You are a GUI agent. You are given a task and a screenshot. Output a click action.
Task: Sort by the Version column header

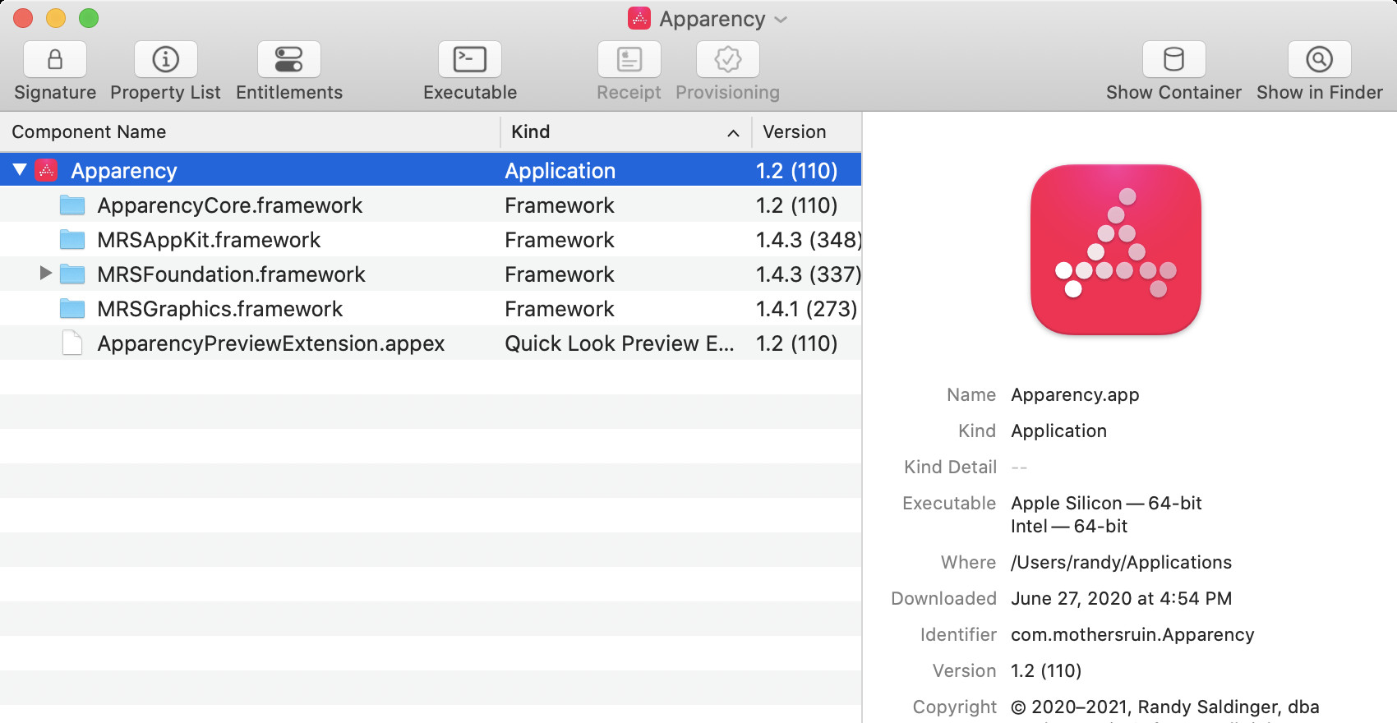point(807,132)
